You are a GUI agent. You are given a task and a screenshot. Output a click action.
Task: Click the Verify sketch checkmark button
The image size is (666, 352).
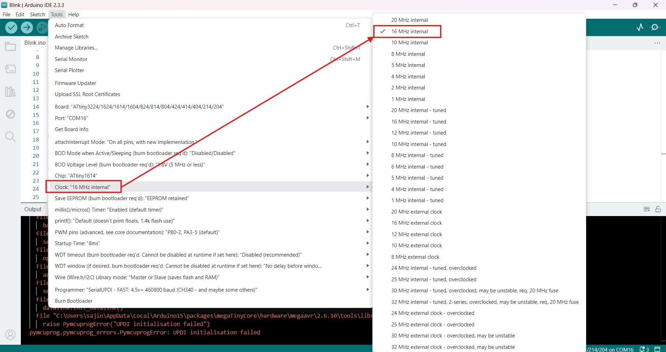click(x=11, y=27)
